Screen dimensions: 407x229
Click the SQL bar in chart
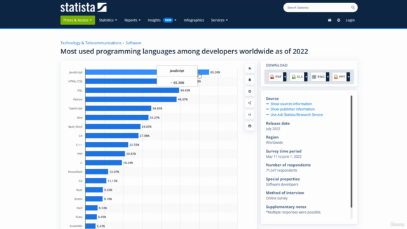[x=132, y=90]
